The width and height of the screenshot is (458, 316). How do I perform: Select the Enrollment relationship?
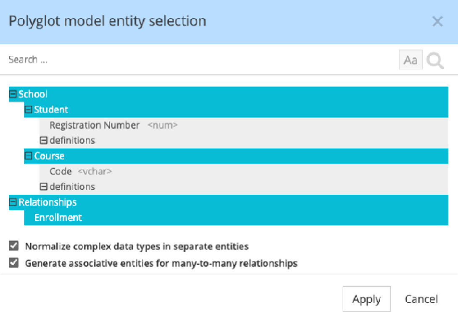coord(58,217)
